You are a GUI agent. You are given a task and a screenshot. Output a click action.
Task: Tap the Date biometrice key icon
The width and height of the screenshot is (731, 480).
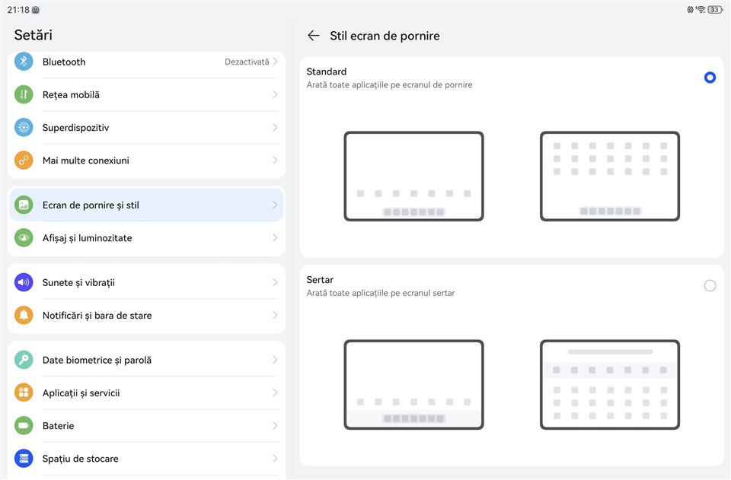click(24, 360)
